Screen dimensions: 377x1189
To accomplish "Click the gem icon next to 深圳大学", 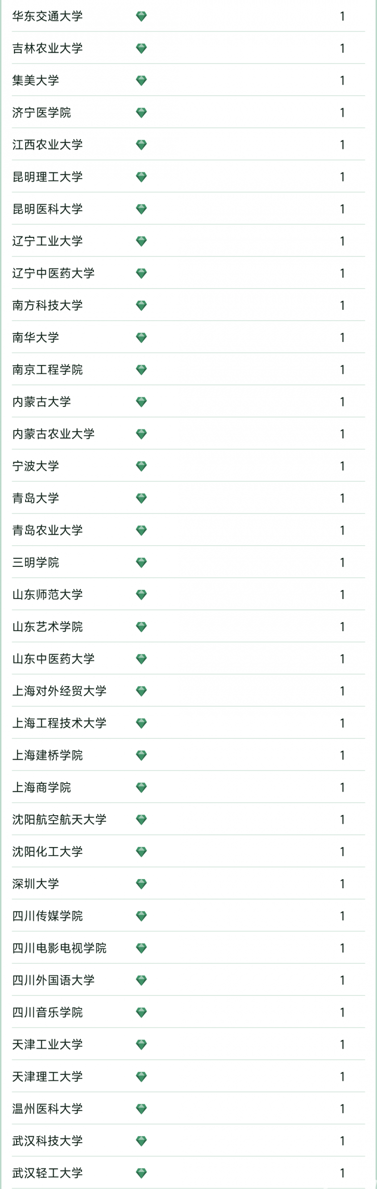I will point(141,884).
